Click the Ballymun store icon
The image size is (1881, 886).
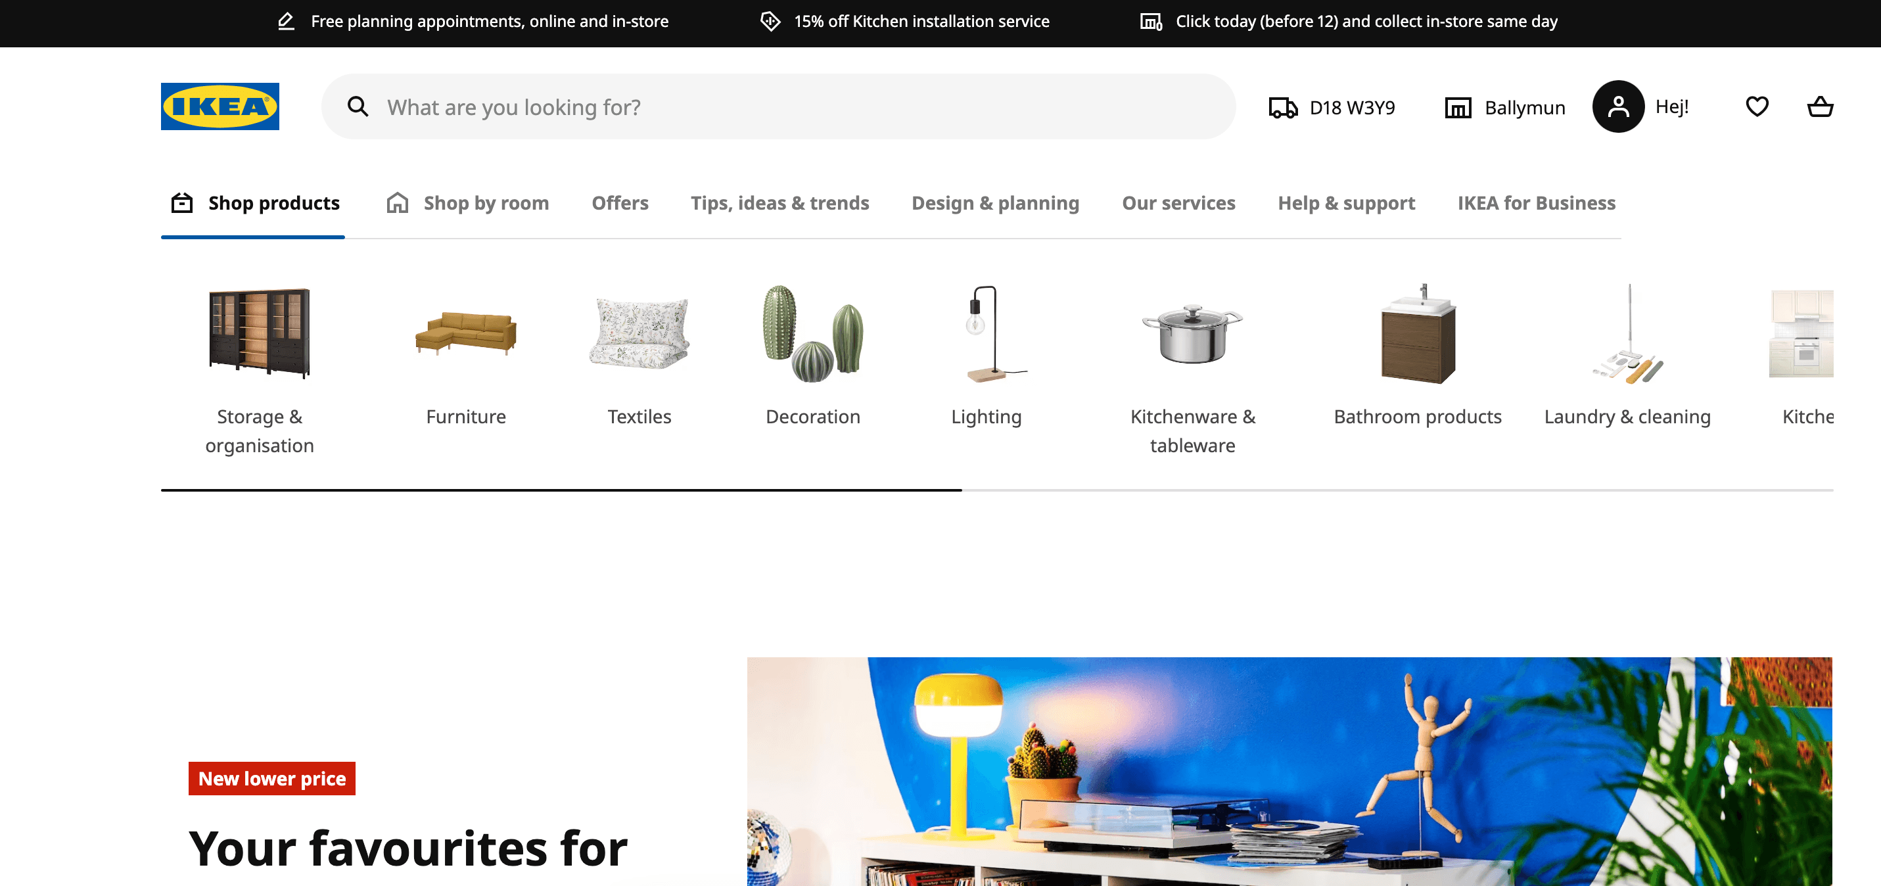pos(1458,107)
